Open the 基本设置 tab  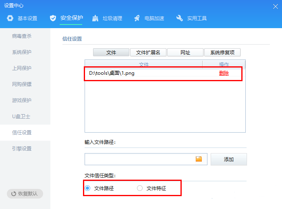(x=22, y=18)
